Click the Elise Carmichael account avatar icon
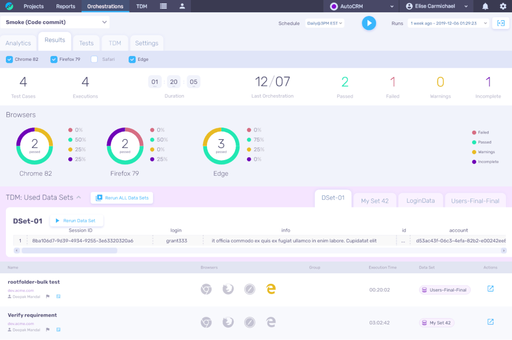This screenshot has height=340, width=512. [x=409, y=6]
